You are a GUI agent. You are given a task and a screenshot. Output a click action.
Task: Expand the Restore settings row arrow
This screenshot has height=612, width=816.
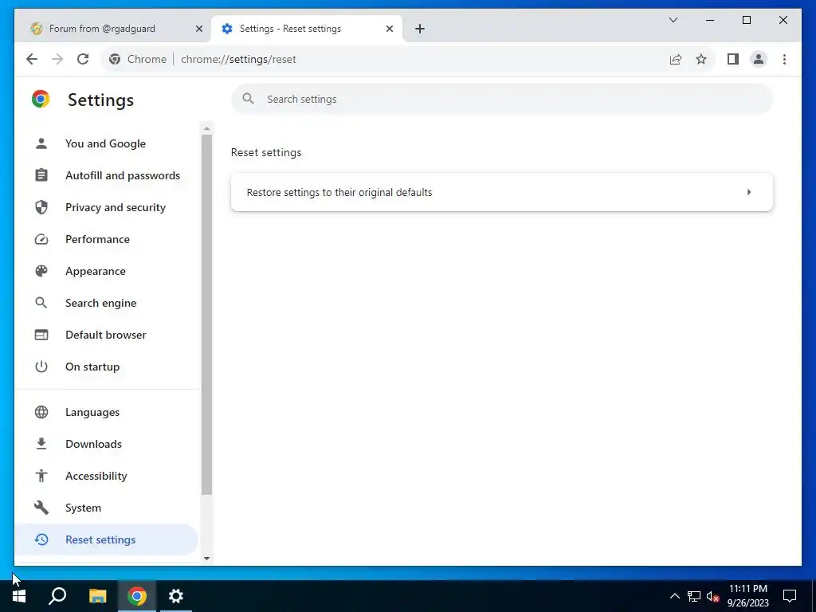coord(749,192)
